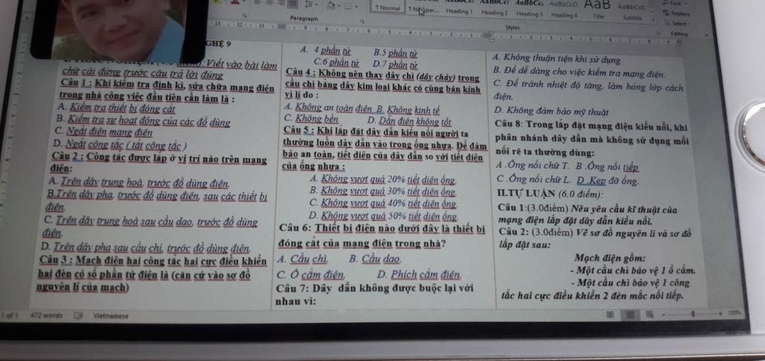Click the text 'D. Không đảm bảo mỹ thuật'
765x361 pixels.
pyautogui.click(x=551, y=111)
